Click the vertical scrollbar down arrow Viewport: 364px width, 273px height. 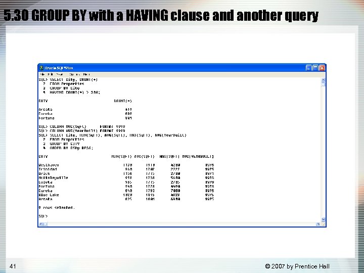coord(324,219)
